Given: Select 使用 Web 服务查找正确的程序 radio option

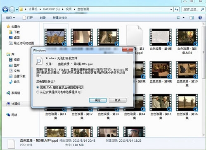Looking at the screenshot, I should tap(60, 87).
